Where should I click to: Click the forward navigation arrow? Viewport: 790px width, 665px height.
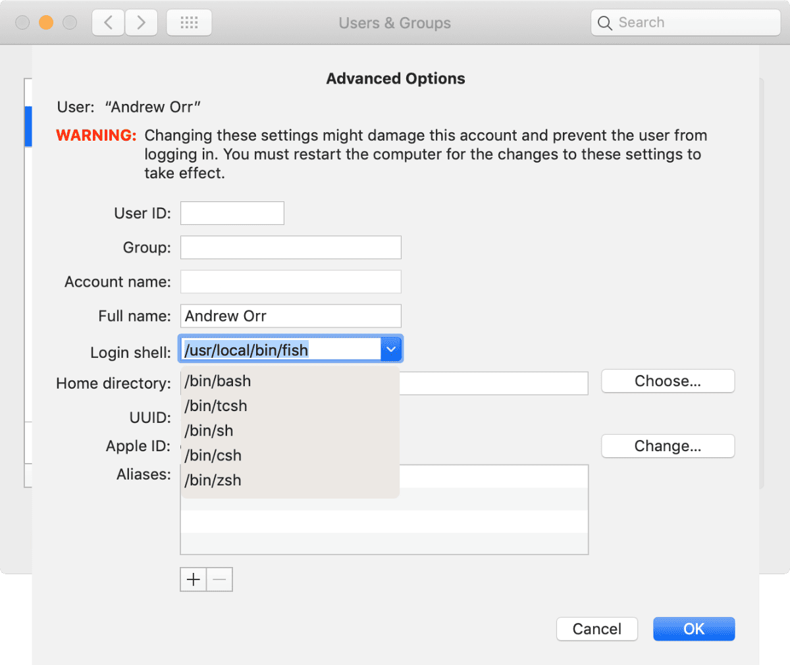[x=141, y=22]
